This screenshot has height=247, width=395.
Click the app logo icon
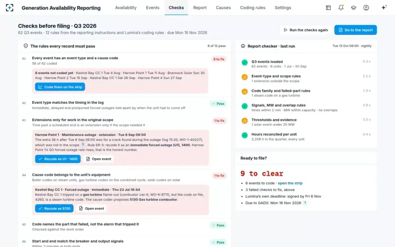point(10,8)
